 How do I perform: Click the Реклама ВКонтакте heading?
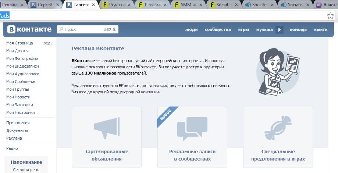point(98,48)
